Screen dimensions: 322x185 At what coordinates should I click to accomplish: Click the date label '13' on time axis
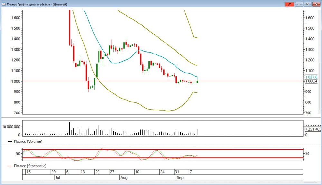pyautogui.click(x=83, y=172)
